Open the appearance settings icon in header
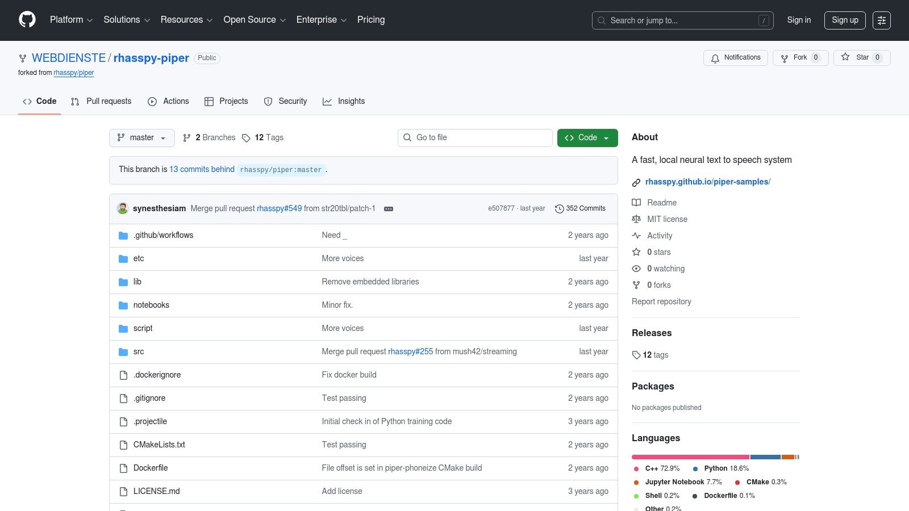Viewport: 909px width, 511px height. [x=881, y=20]
